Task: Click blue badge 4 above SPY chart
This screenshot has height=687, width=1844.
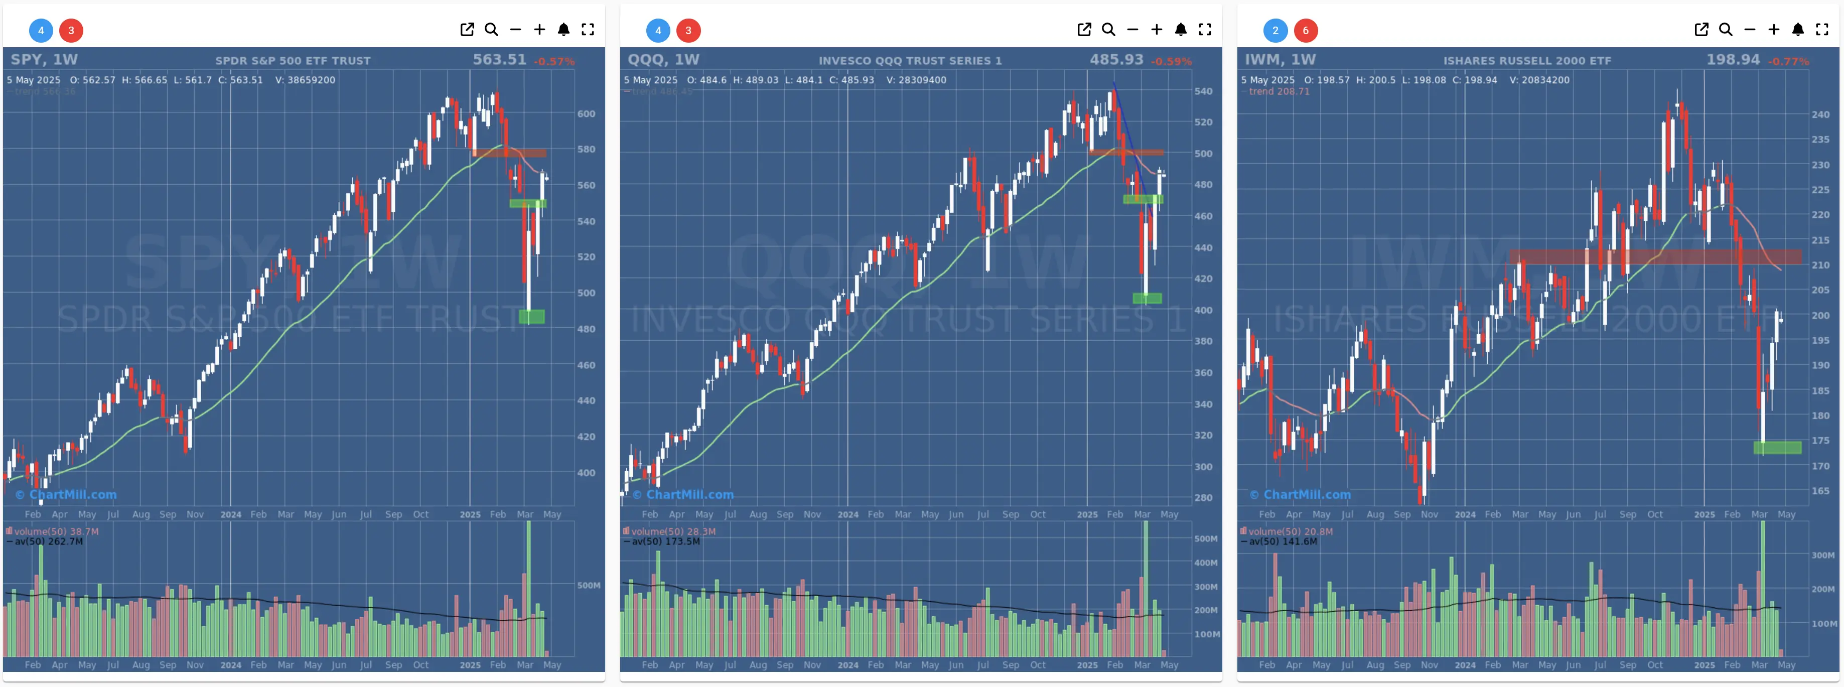Action: click(x=41, y=30)
